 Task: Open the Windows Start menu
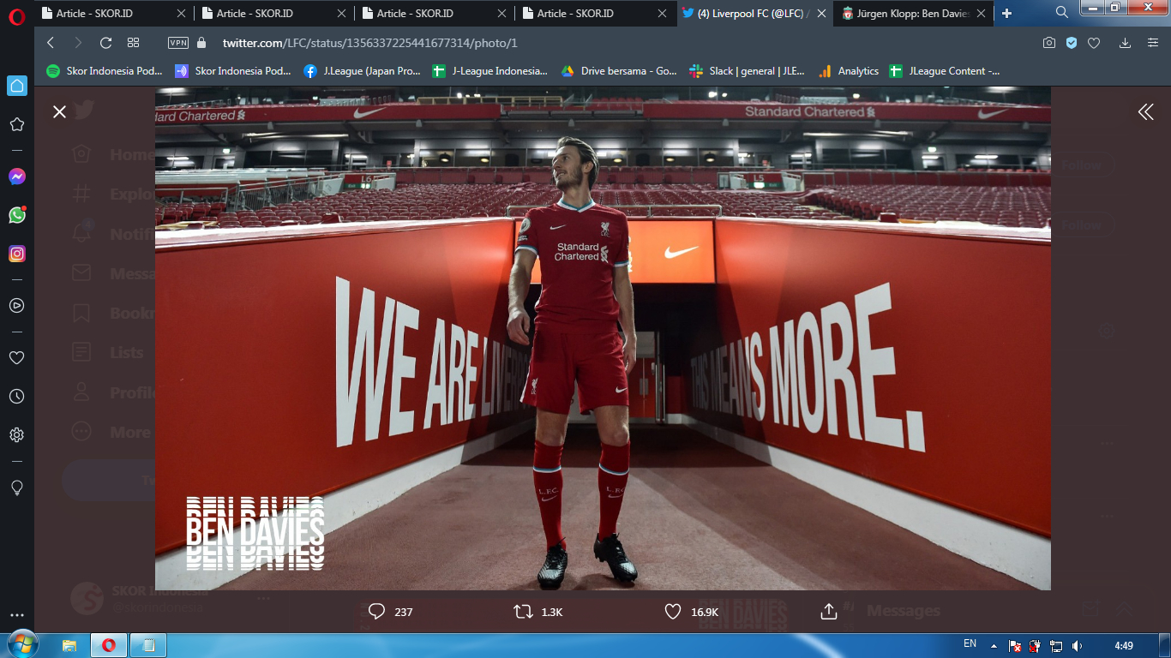(x=23, y=644)
